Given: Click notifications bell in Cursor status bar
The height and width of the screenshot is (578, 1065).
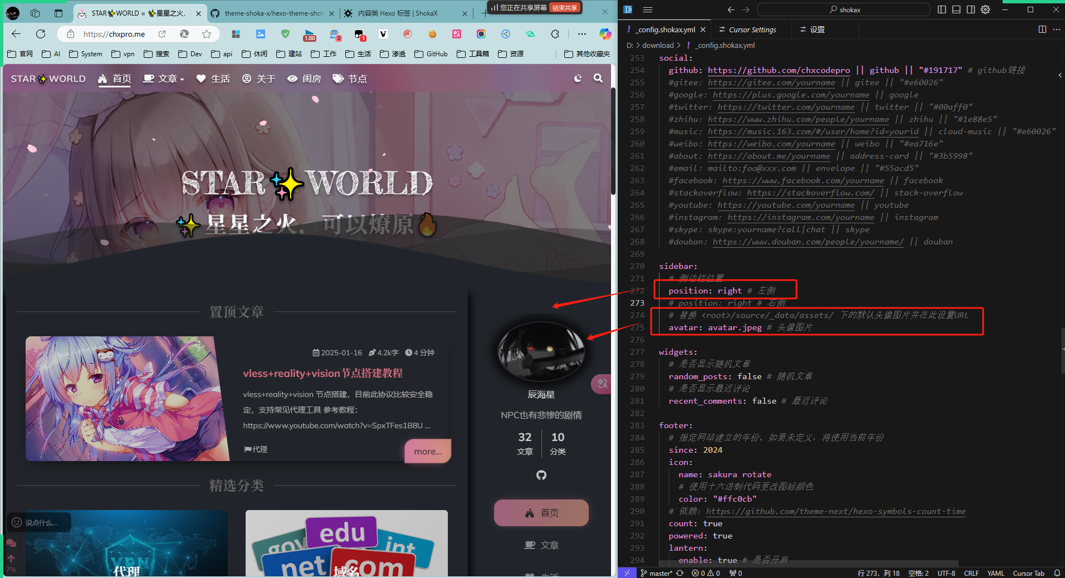Looking at the screenshot, I should click(x=1057, y=573).
